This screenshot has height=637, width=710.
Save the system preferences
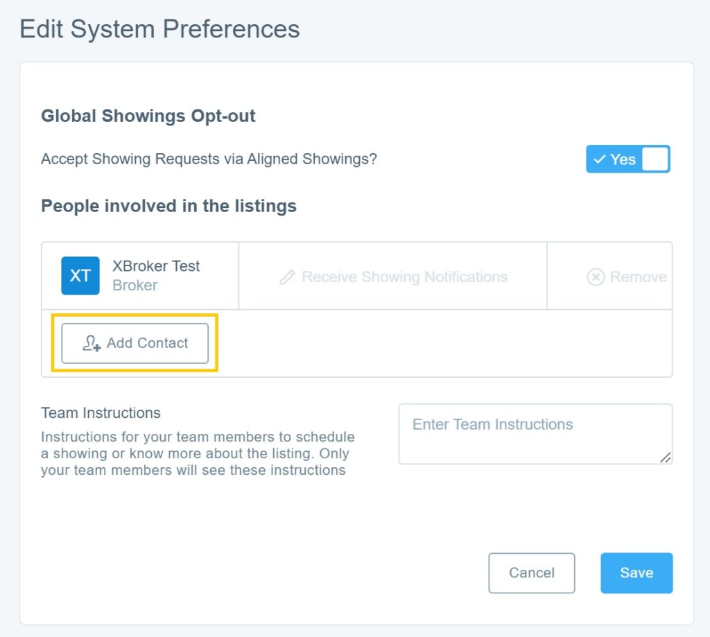[x=637, y=573]
